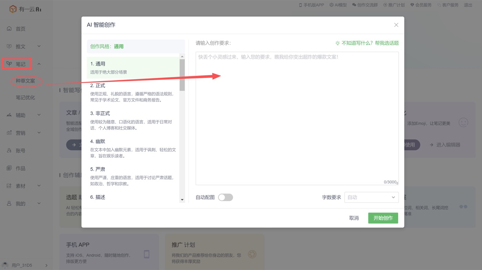Click the phone icon on 手机 APP card

(x=147, y=254)
